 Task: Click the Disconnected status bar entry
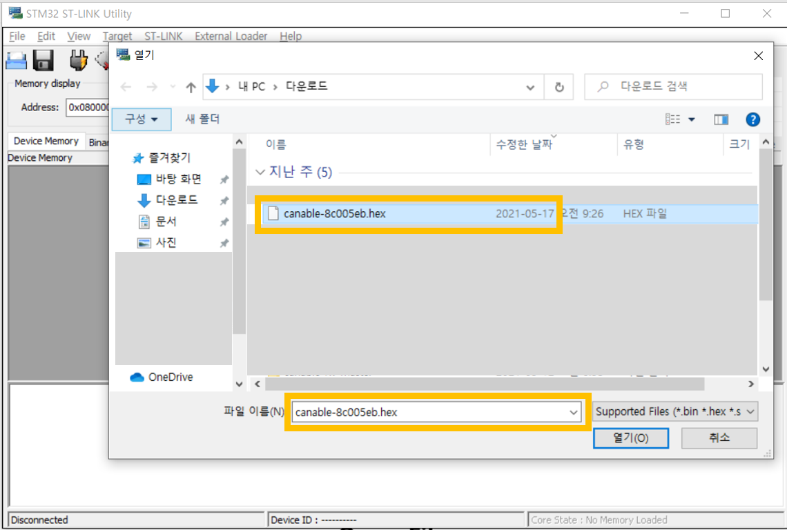[136, 520]
